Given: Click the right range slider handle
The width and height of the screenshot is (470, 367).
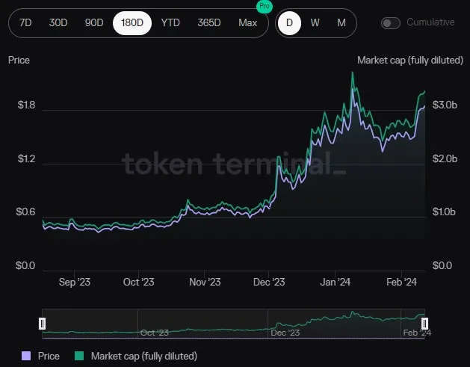Looking at the screenshot, I should point(424,323).
